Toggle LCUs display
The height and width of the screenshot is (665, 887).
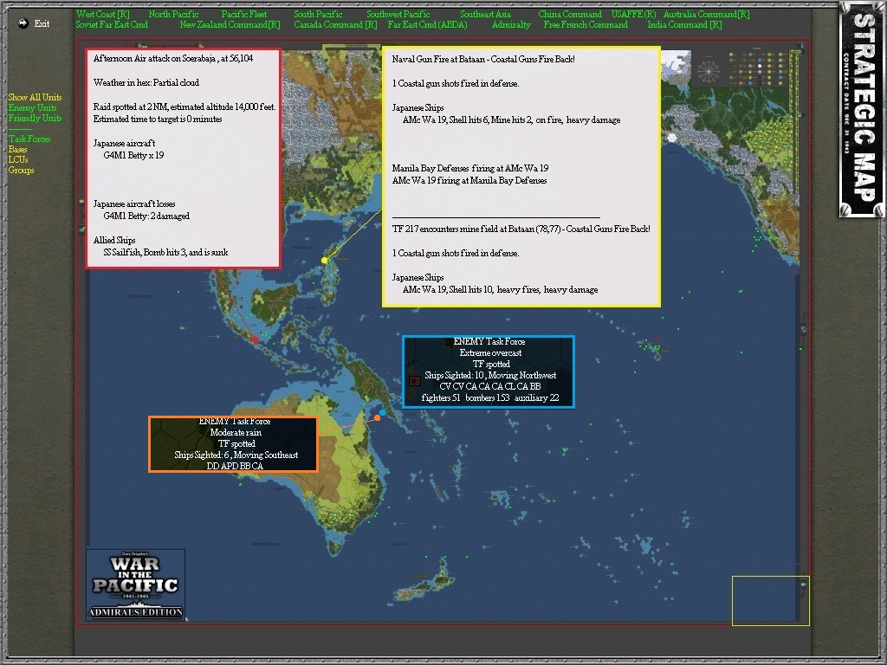click(18, 159)
